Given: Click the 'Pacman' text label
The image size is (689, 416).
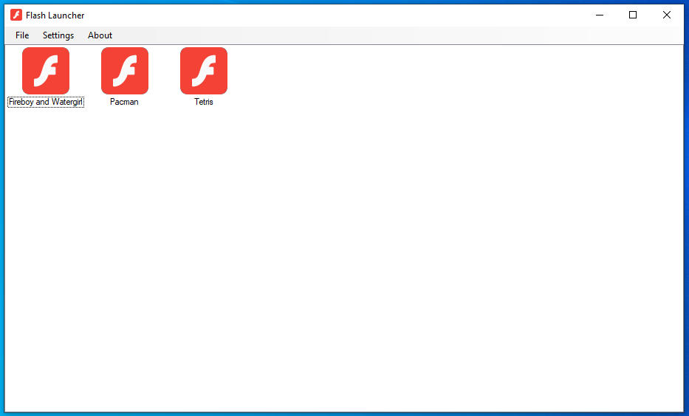Looking at the screenshot, I should pyautogui.click(x=124, y=102).
